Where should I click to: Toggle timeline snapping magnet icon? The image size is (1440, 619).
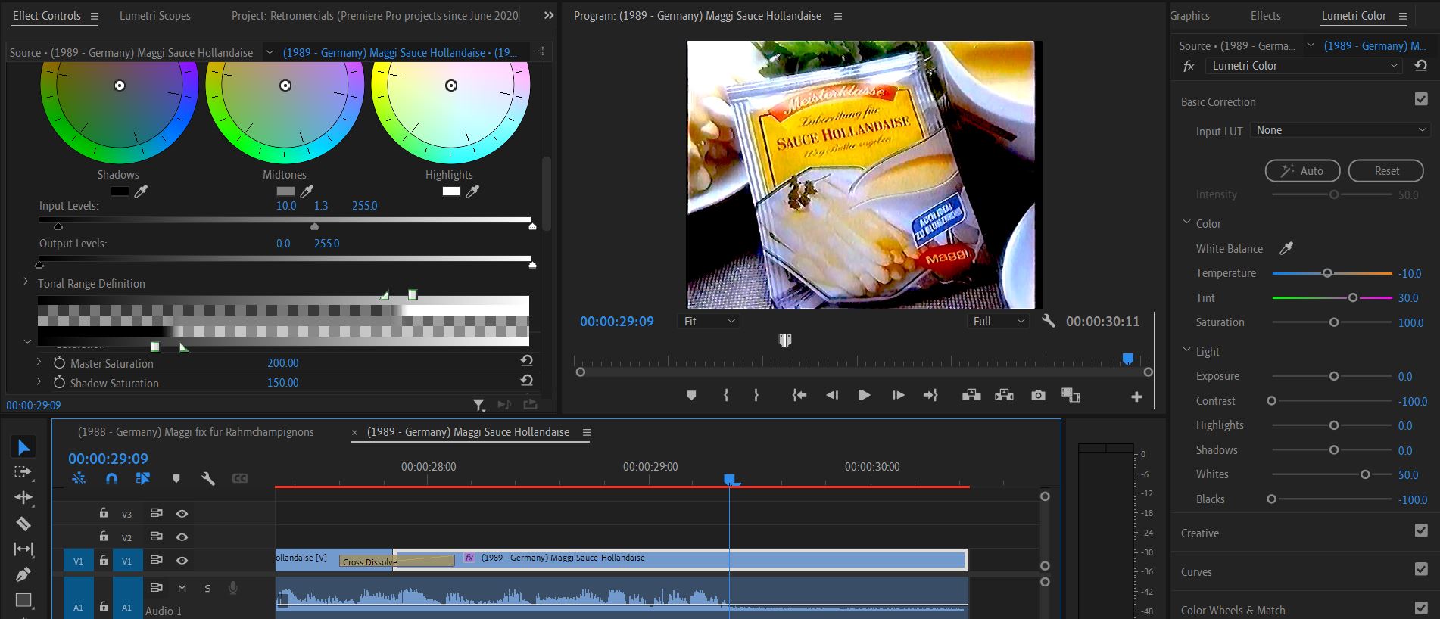[111, 478]
